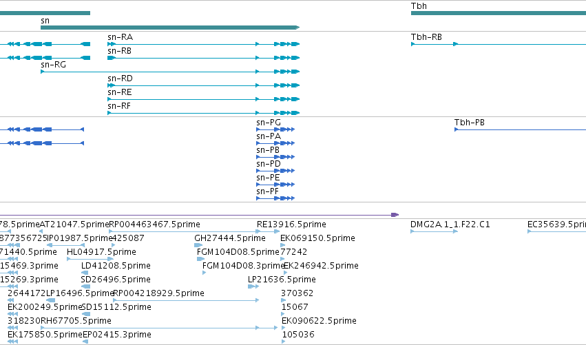Select the sn-RF transcript label
The width and height of the screenshot is (586, 345).
[119, 106]
